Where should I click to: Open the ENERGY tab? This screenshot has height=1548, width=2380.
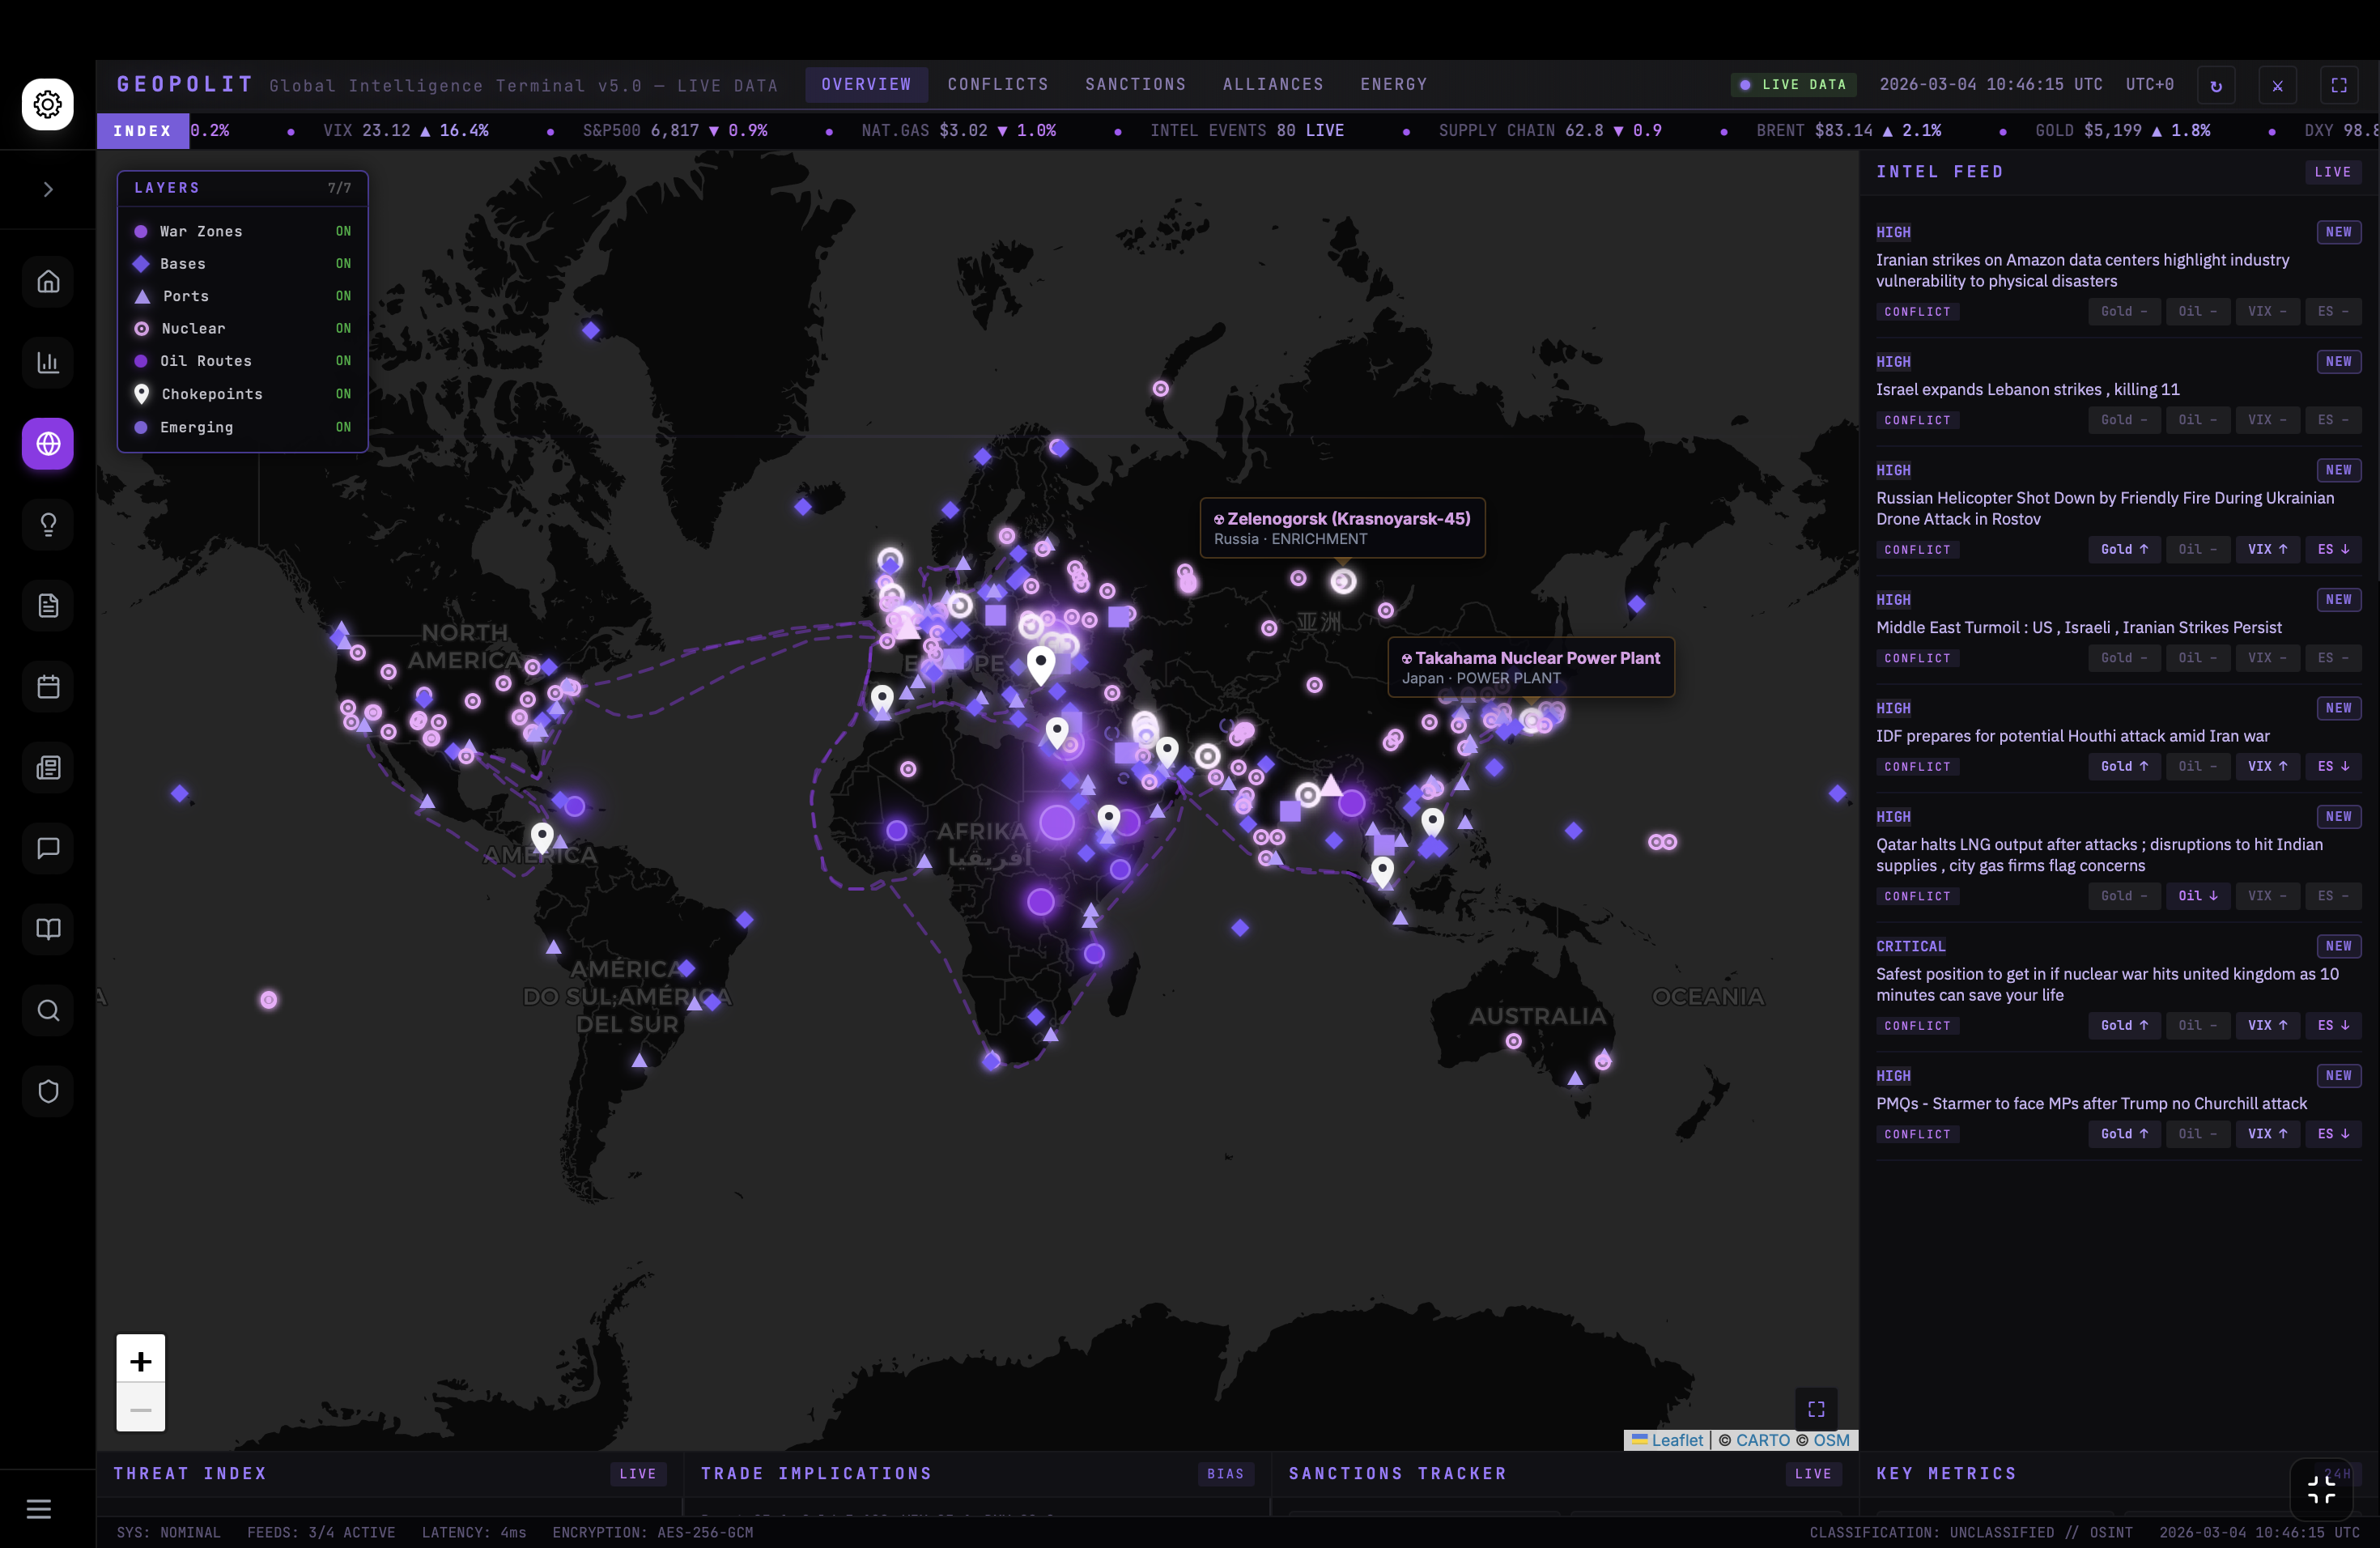pos(1394,84)
